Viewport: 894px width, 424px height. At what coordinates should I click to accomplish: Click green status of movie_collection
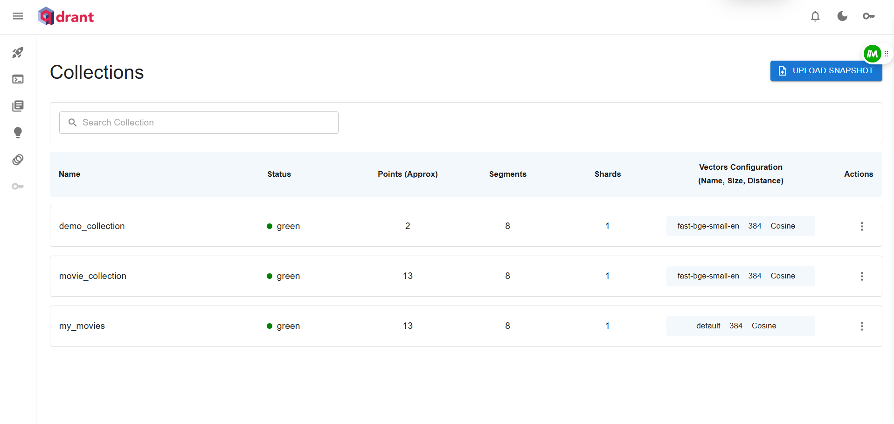pyautogui.click(x=283, y=276)
